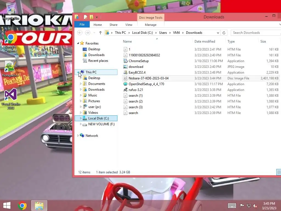The height and width of the screenshot is (211, 281).
Task: Click 'Local Disk (C:)' in address breadcrumb
Action: (142, 33)
